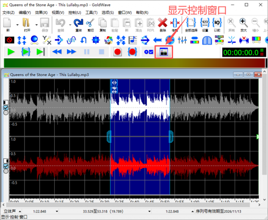Image resolution: width=268 pixels, height=220 pixels.
Task: Click the left channel half-square toggle
Action: 6,103
